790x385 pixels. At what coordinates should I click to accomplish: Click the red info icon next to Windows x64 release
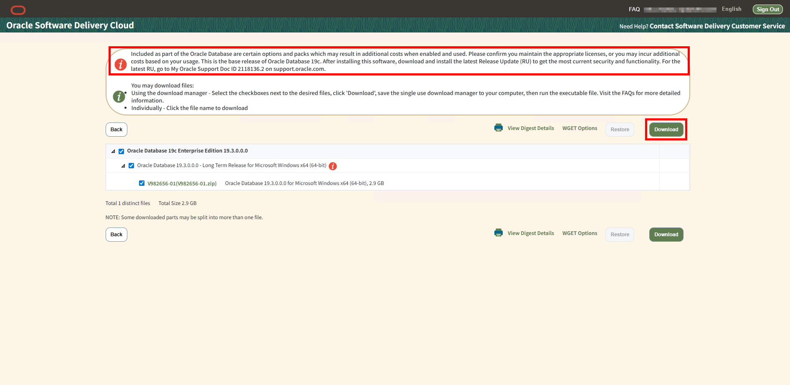333,166
